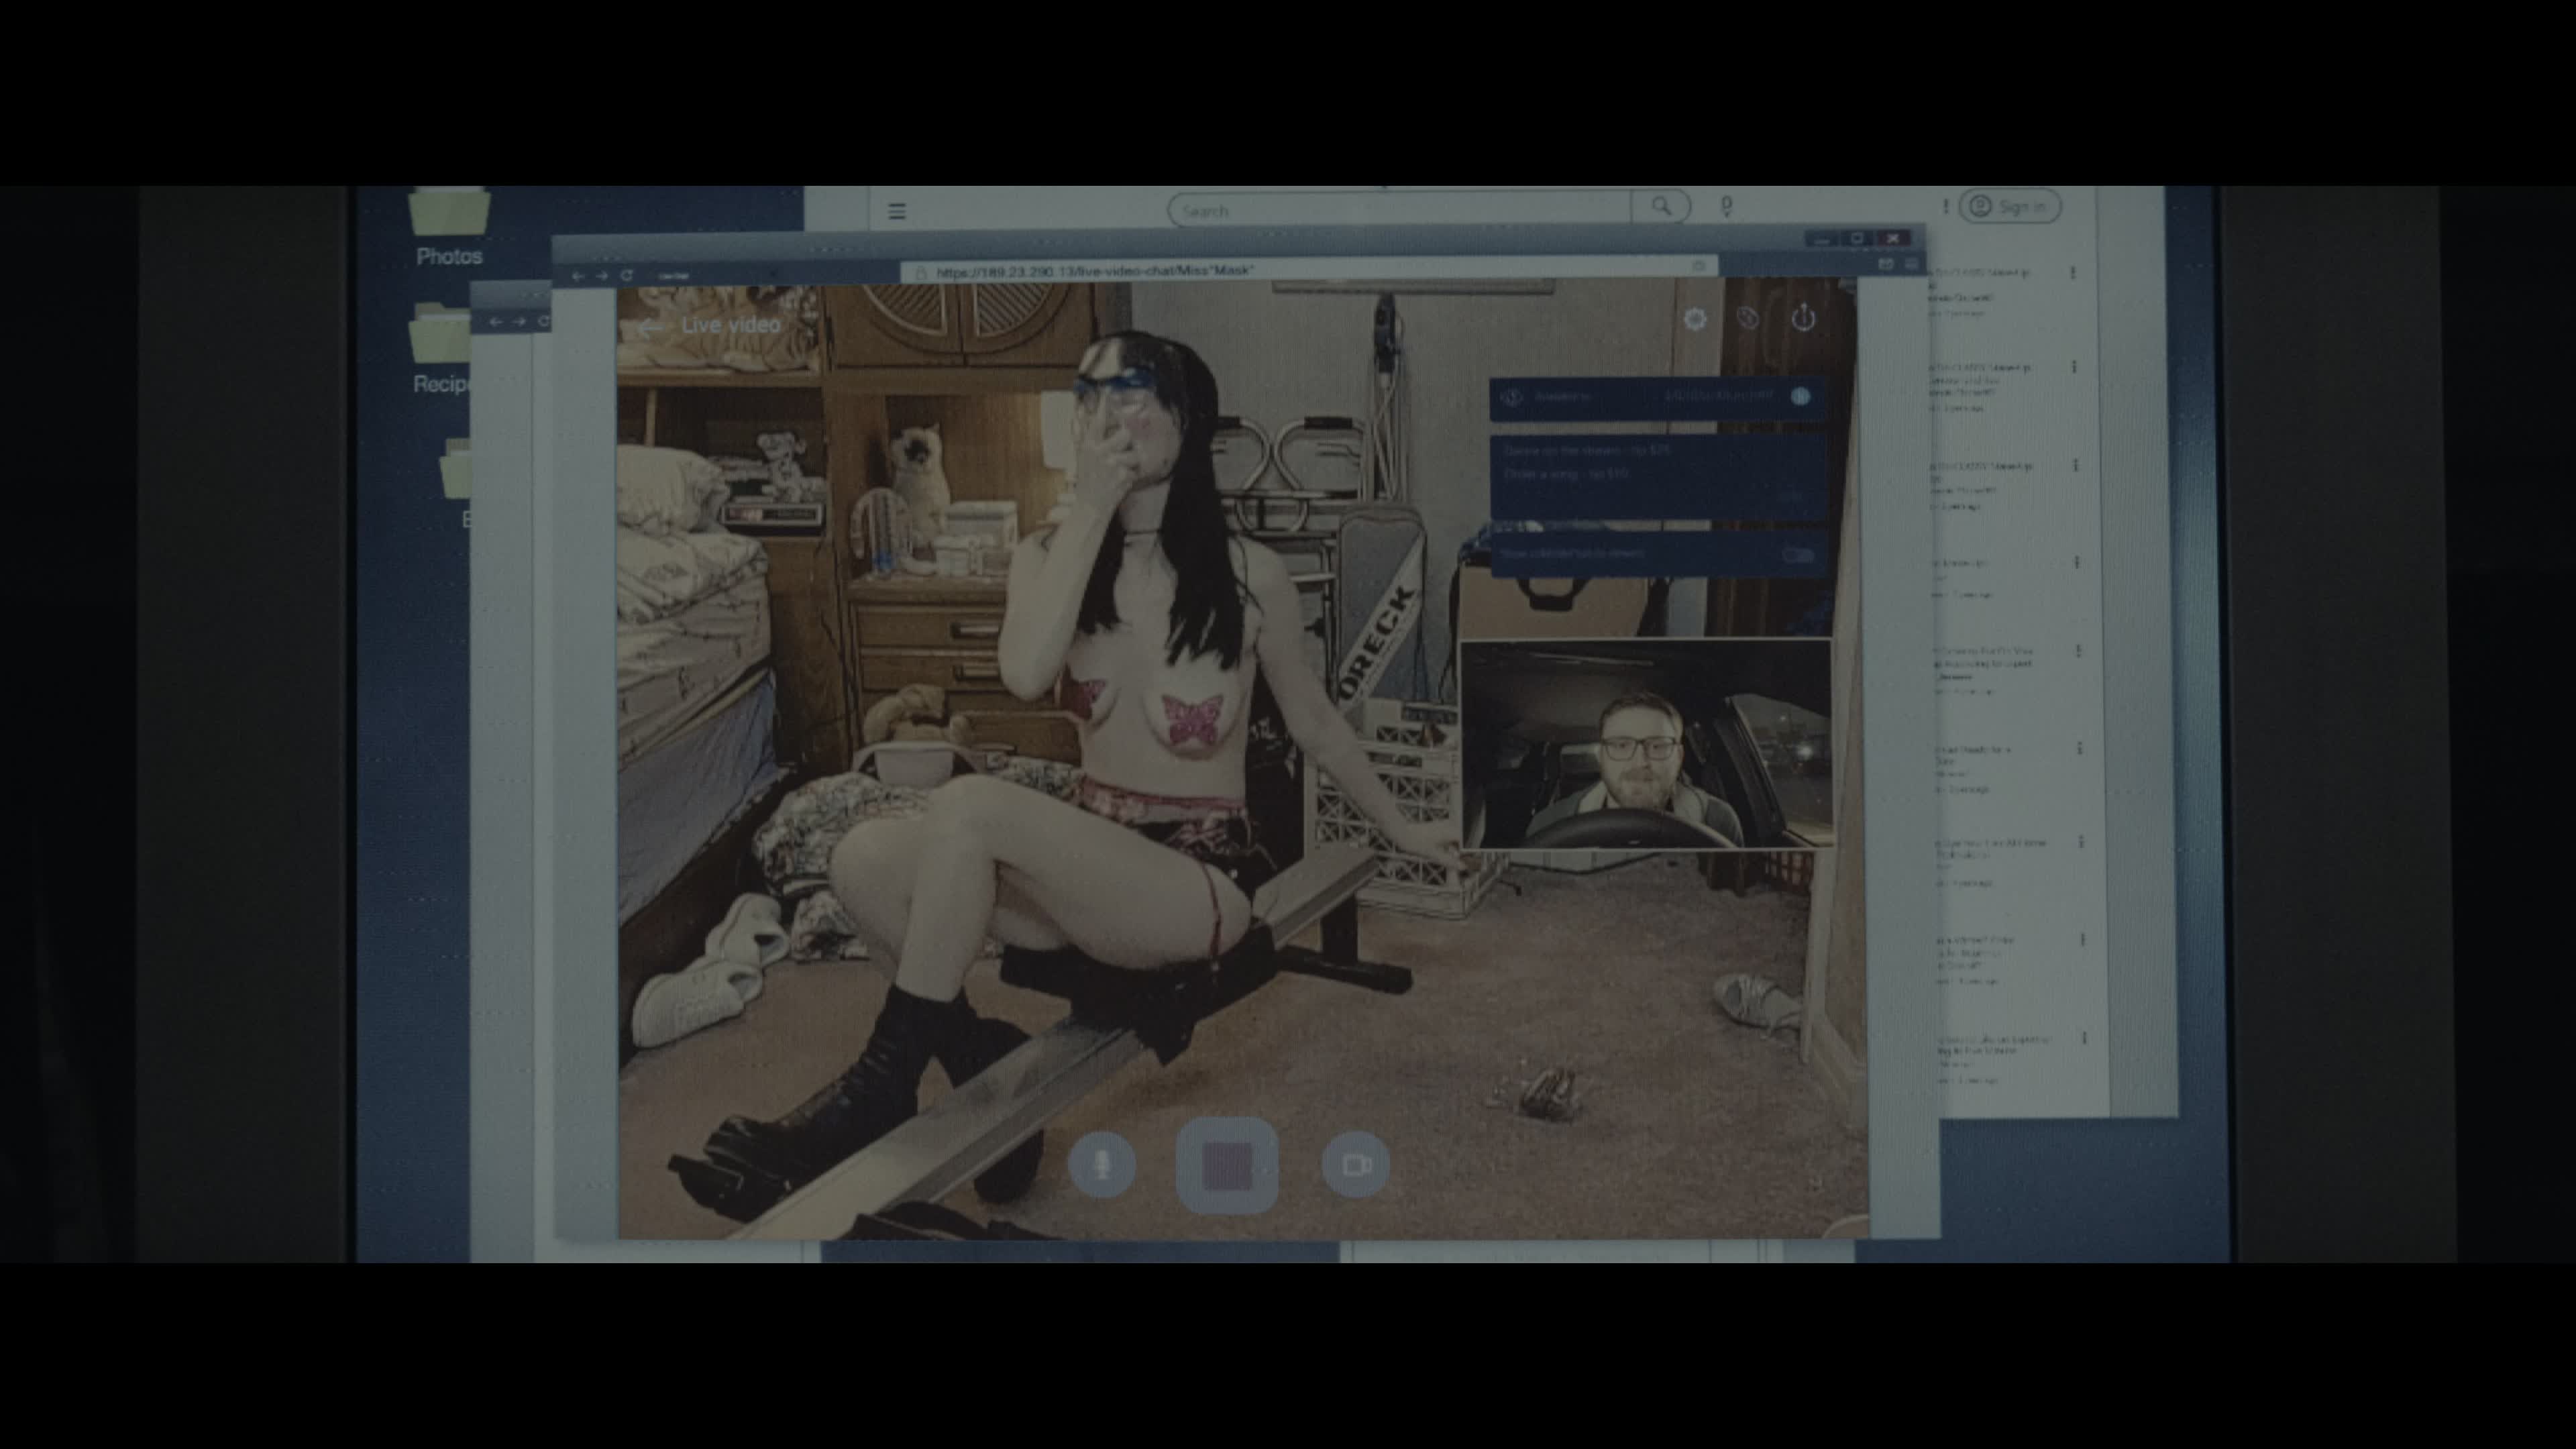The height and width of the screenshot is (1449, 2576).
Task: Click the 'Order a song' tip menu line
Action: coord(1566,474)
